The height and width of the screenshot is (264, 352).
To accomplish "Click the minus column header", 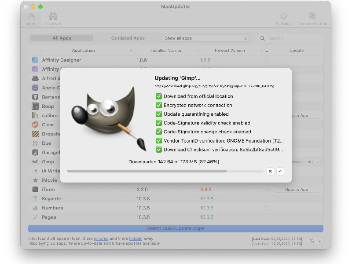I will (x=267, y=51).
